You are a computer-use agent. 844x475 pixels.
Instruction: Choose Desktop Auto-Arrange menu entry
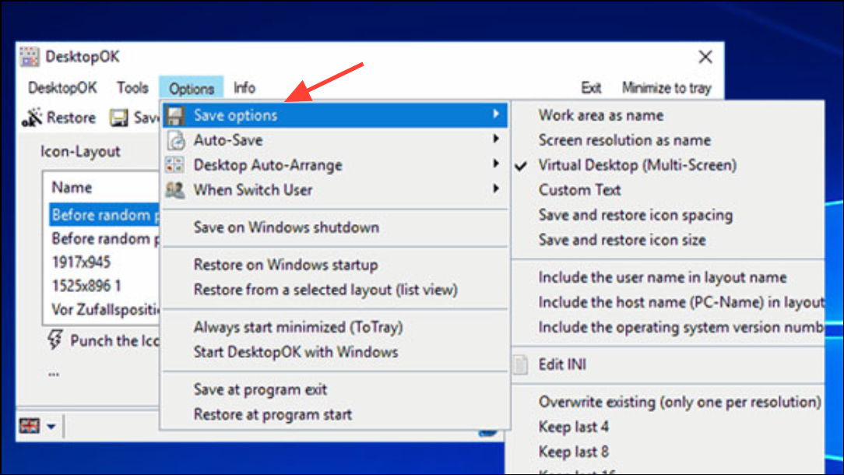pos(335,165)
